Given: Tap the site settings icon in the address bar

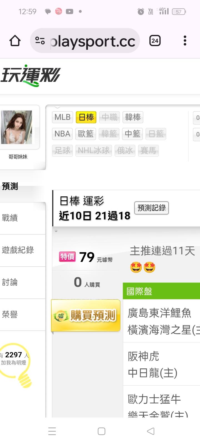Looking at the screenshot, I should pyautogui.click(x=40, y=41).
